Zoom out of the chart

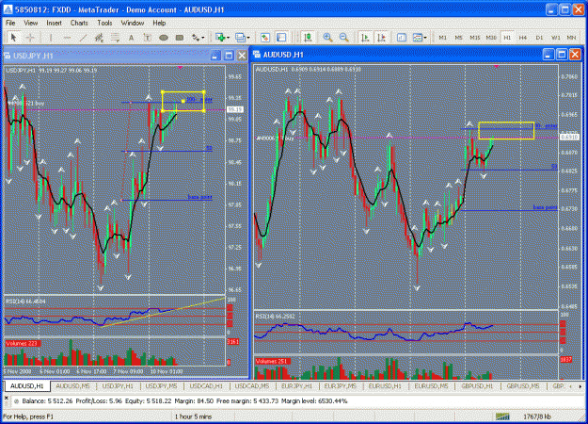pyautogui.click(x=344, y=37)
